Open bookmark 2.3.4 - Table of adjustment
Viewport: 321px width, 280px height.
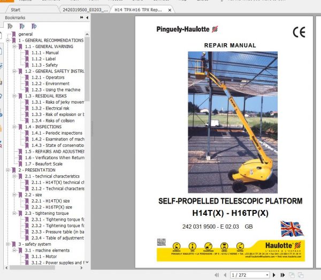click(x=58, y=238)
